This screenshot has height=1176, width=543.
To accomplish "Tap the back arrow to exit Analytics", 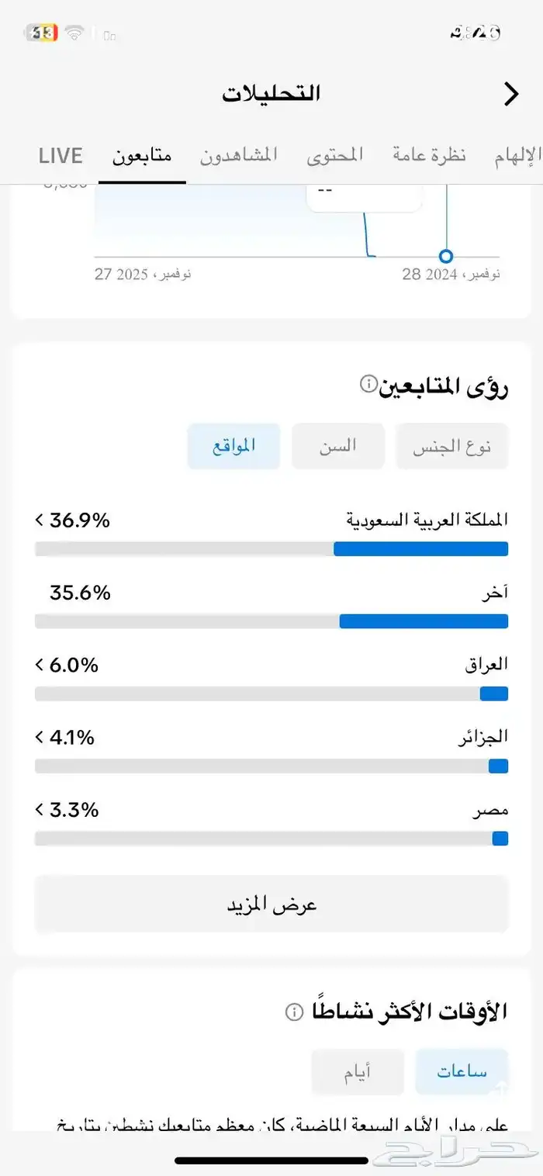I will (x=511, y=93).
